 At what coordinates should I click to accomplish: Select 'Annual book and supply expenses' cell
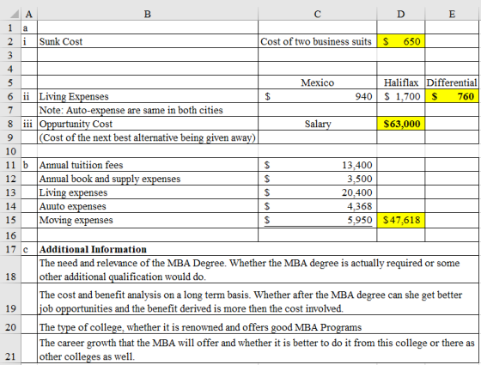148,179
